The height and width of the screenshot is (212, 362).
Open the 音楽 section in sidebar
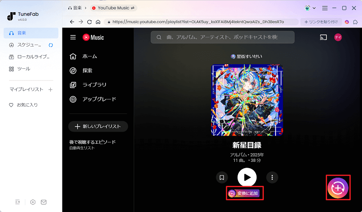pyautogui.click(x=31, y=33)
